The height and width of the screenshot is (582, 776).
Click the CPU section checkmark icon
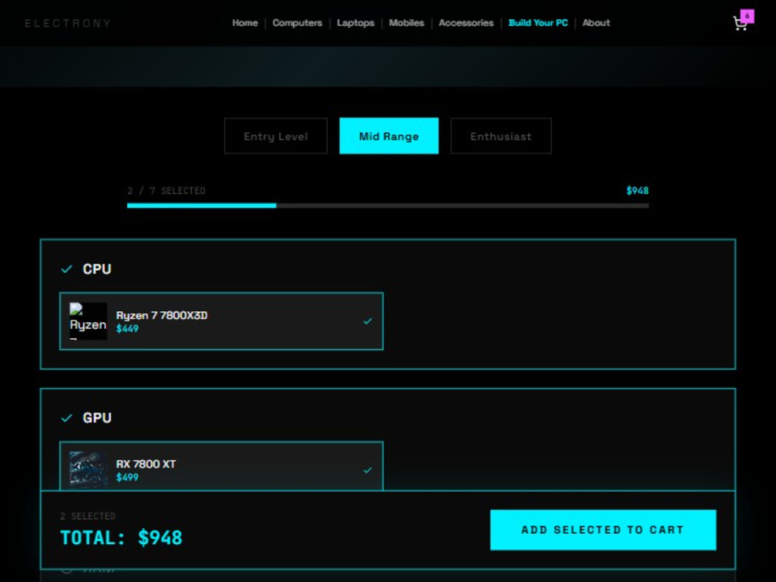click(x=66, y=269)
